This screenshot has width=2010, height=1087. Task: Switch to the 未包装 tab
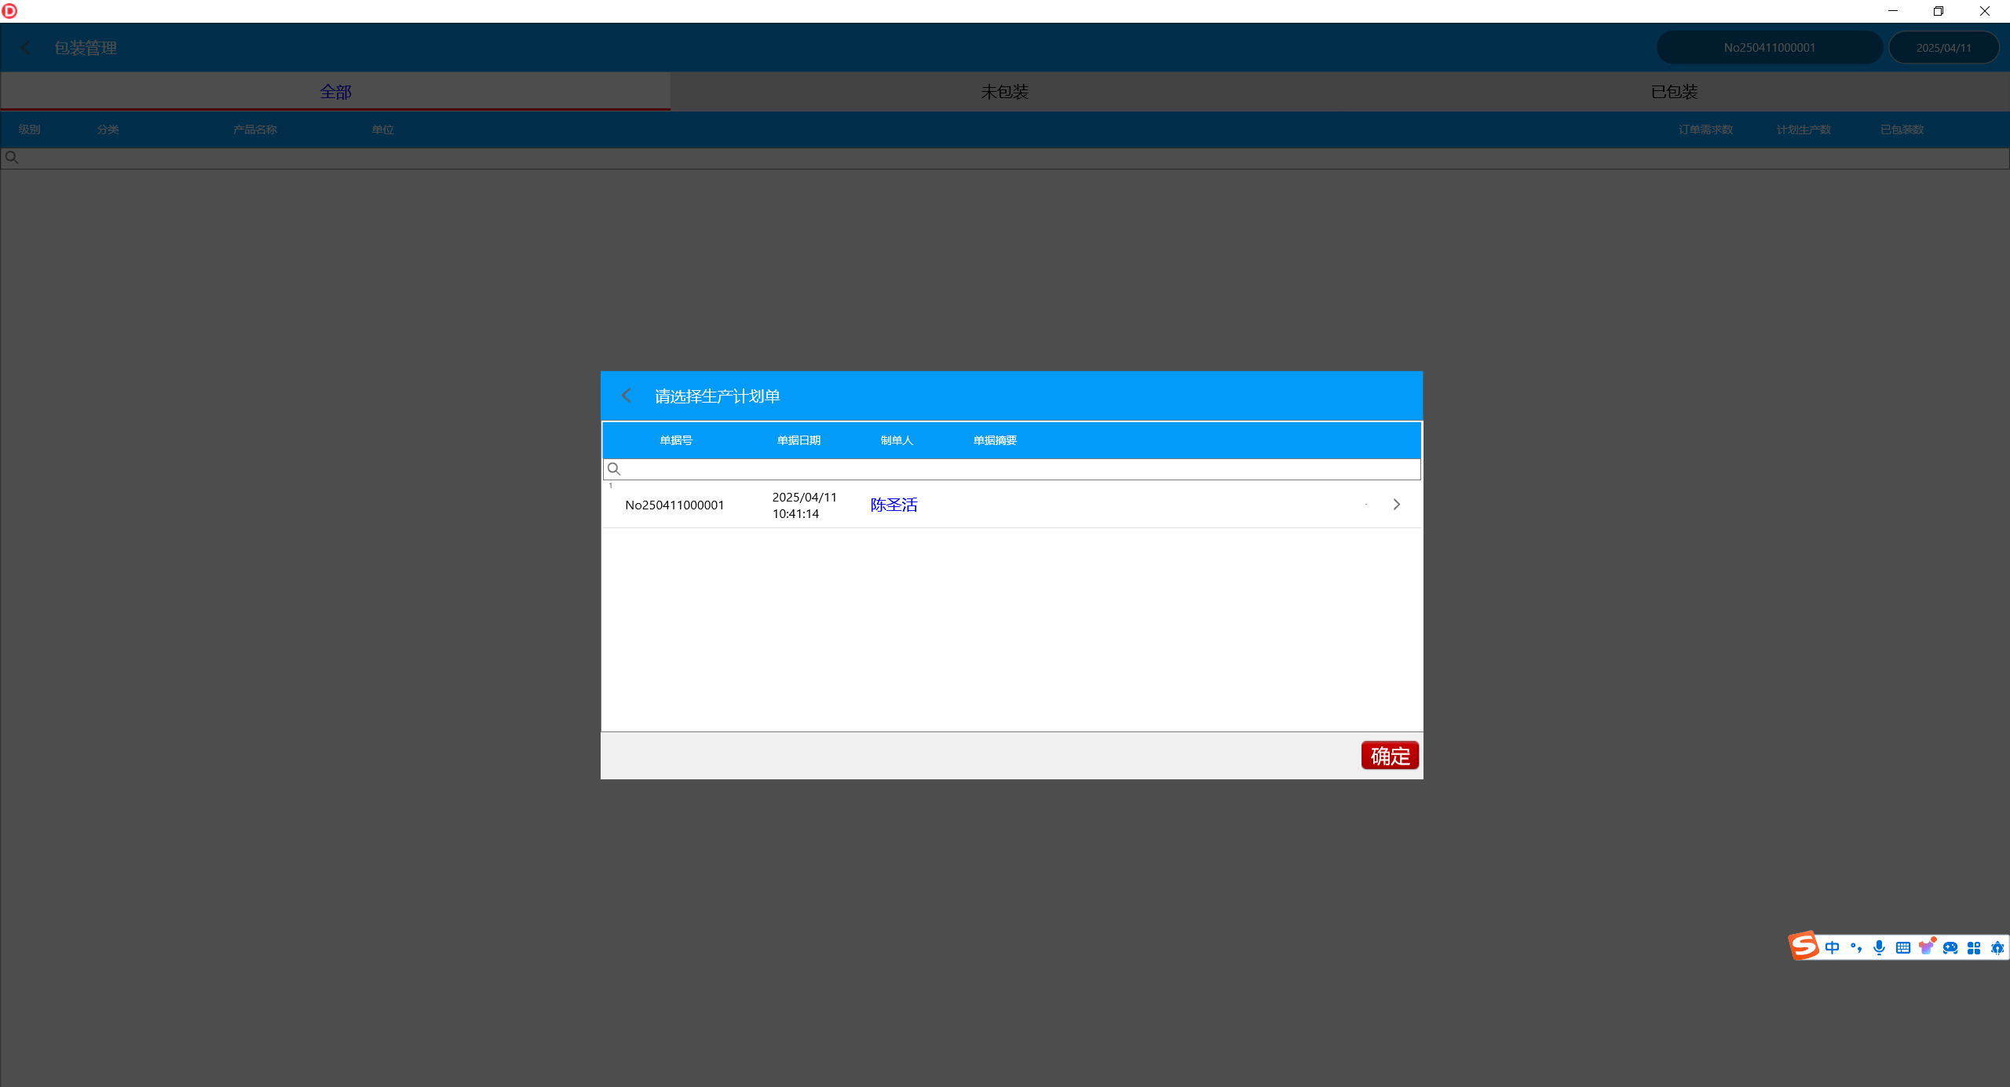pos(1004,92)
